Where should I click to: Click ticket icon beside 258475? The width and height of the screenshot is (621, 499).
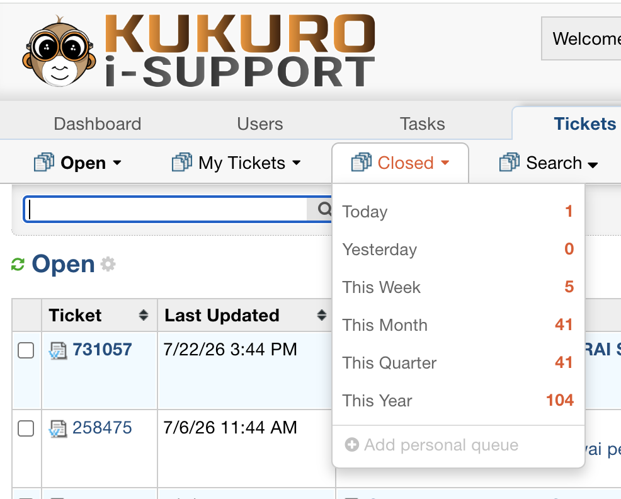point(58,429)
